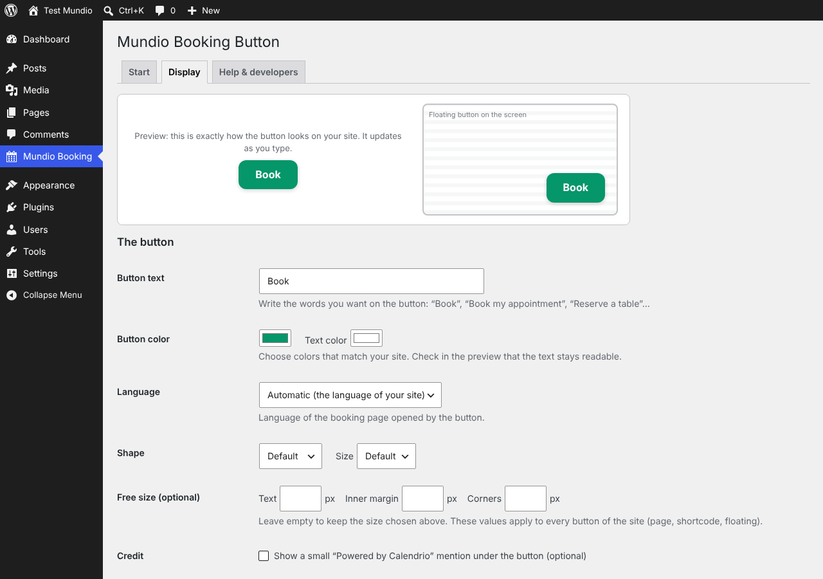
Task: Open Posts menu item
Action: click(x=51, y=68)
